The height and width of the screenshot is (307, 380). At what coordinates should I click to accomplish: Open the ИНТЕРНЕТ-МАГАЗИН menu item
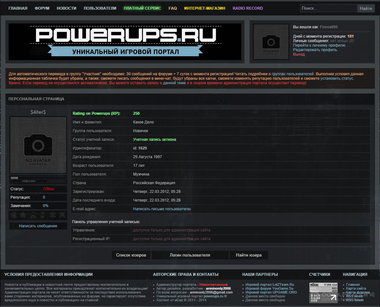tap(205, 8)
